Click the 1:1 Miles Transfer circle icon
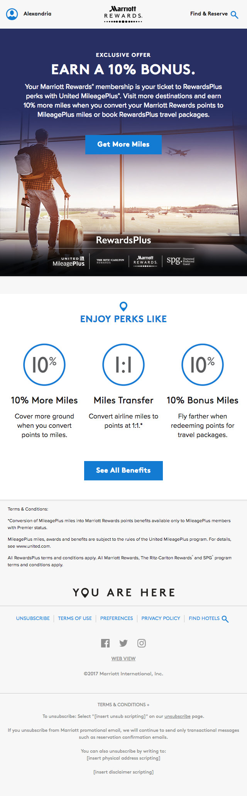This screenshot has height=796, width=247. [123, 365]
